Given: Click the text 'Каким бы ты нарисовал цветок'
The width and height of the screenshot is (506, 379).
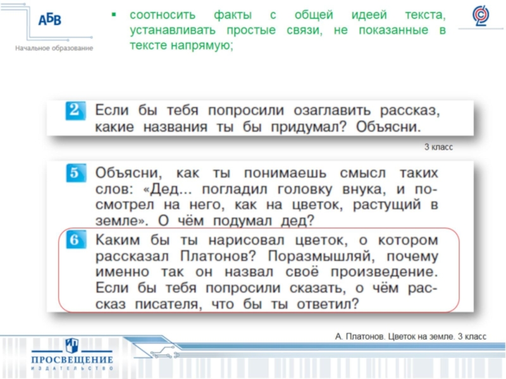Looking at the screenshot, I should click(x=222, y=240).
